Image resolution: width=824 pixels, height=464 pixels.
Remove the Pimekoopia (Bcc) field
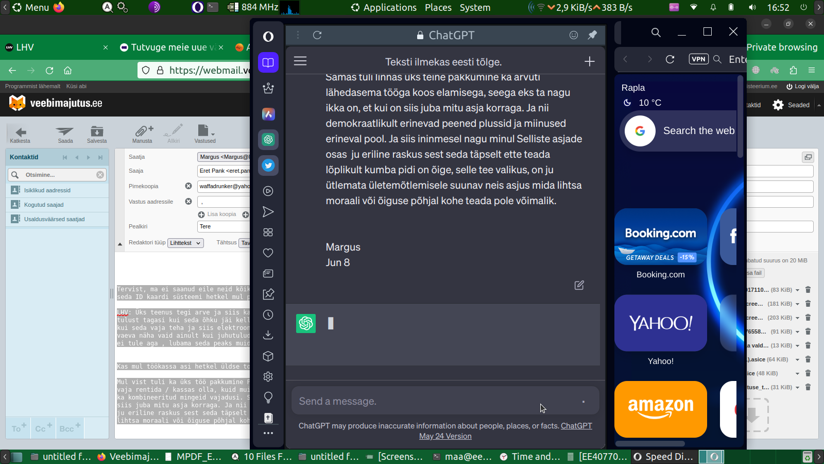point(188,186)
